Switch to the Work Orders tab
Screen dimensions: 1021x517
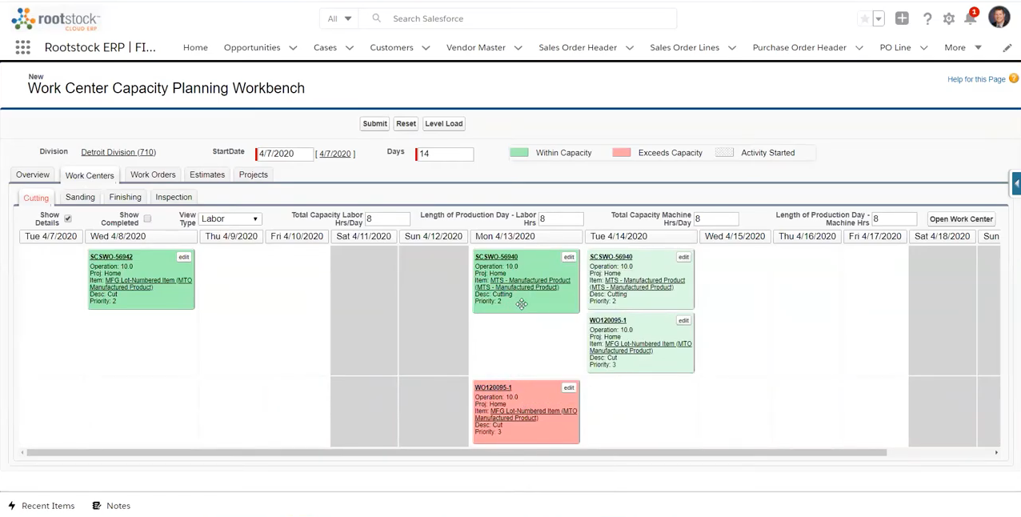point(153,174)
